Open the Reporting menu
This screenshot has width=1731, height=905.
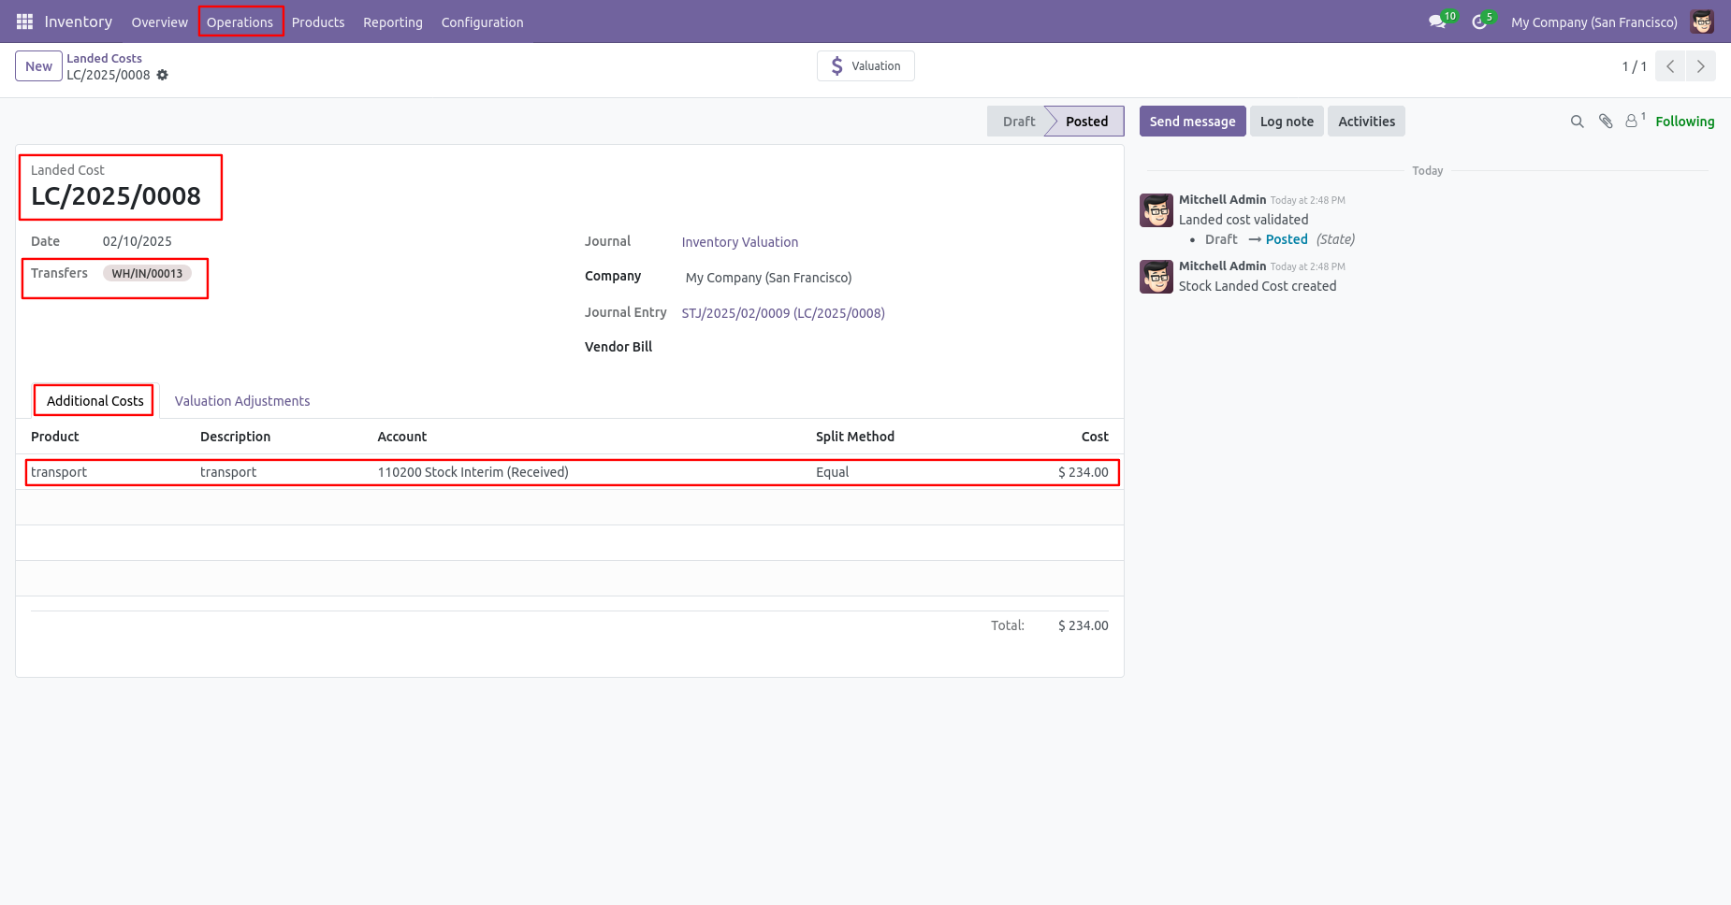[393, 22]
